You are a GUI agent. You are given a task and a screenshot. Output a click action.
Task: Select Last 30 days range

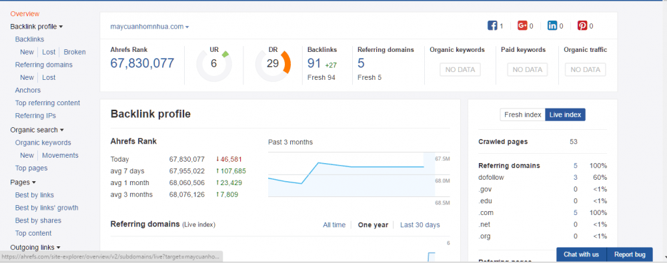(x=420, y=225)
